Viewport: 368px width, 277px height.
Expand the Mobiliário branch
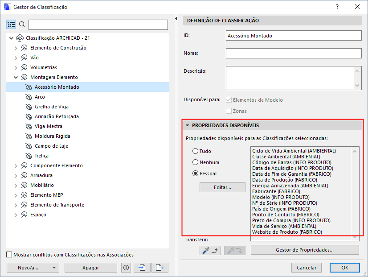click(x=16, y=186)
